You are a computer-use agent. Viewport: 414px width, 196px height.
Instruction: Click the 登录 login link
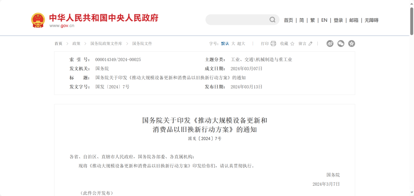tap(338, 20)
